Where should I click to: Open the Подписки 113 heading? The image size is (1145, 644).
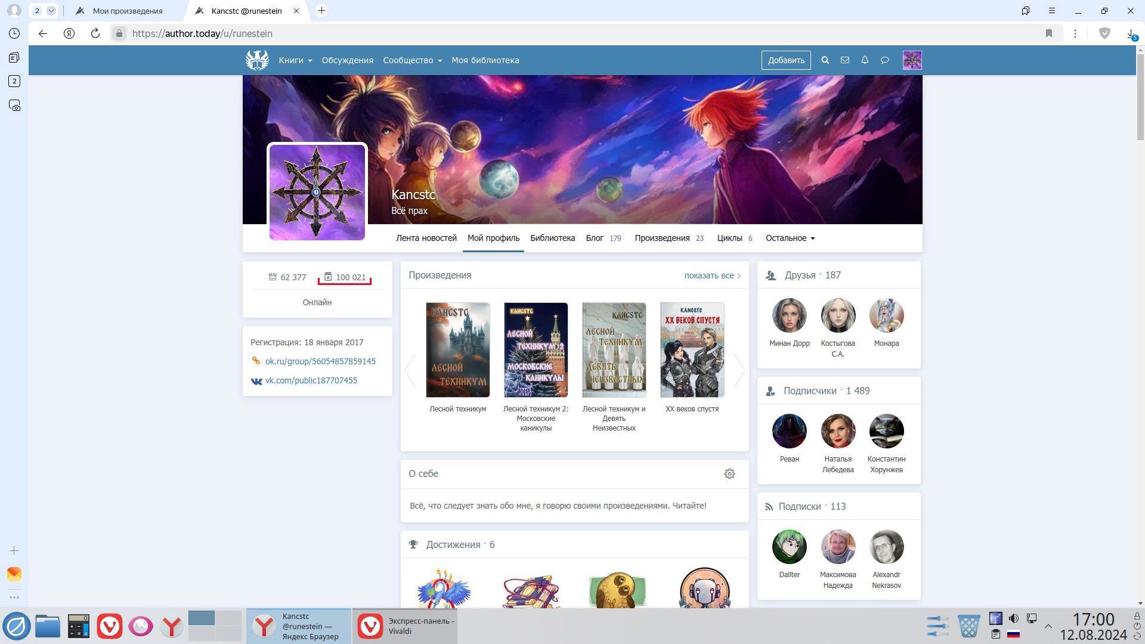click(x=812, y=506)
